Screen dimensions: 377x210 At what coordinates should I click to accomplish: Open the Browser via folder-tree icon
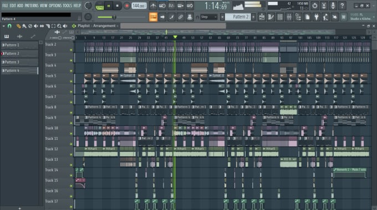point(298,17)
